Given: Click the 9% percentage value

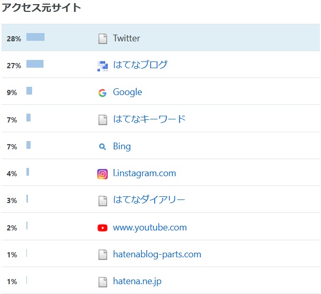Looking at the screenshot, I should tap(12, 92).
